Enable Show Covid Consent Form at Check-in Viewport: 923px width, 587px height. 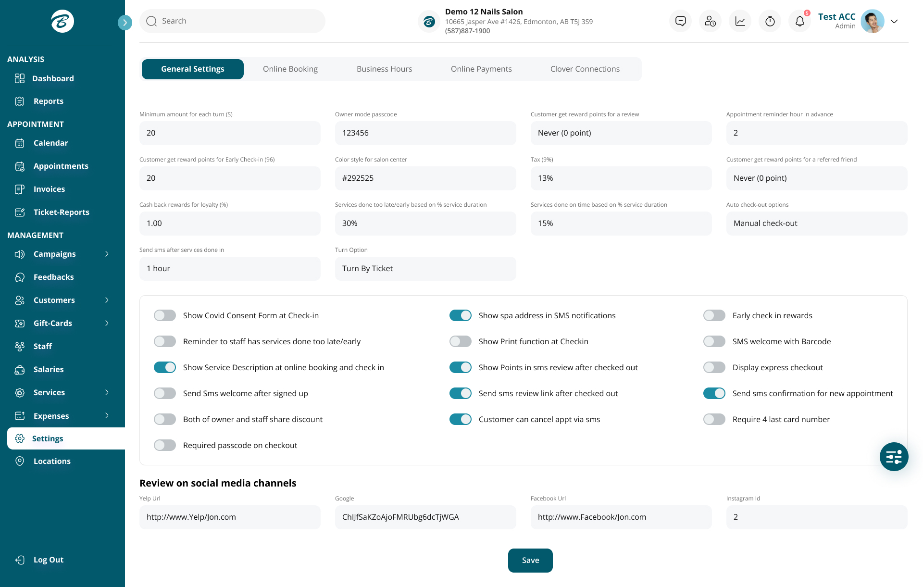pyautogui.click(x=164, y=315)
